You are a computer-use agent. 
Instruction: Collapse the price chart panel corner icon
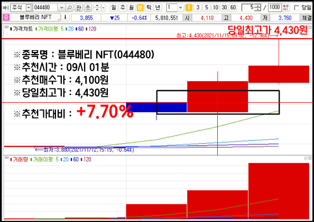pos(7,27)
